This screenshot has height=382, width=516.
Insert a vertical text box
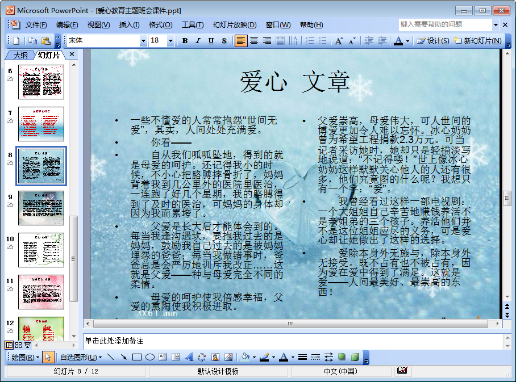click(x=176, y=357)
